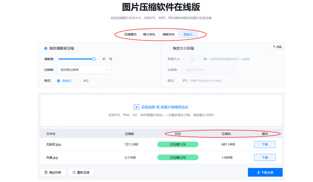Click the plus icon in upload area
This screenshot has width=313, height=182.
point(136,107)
